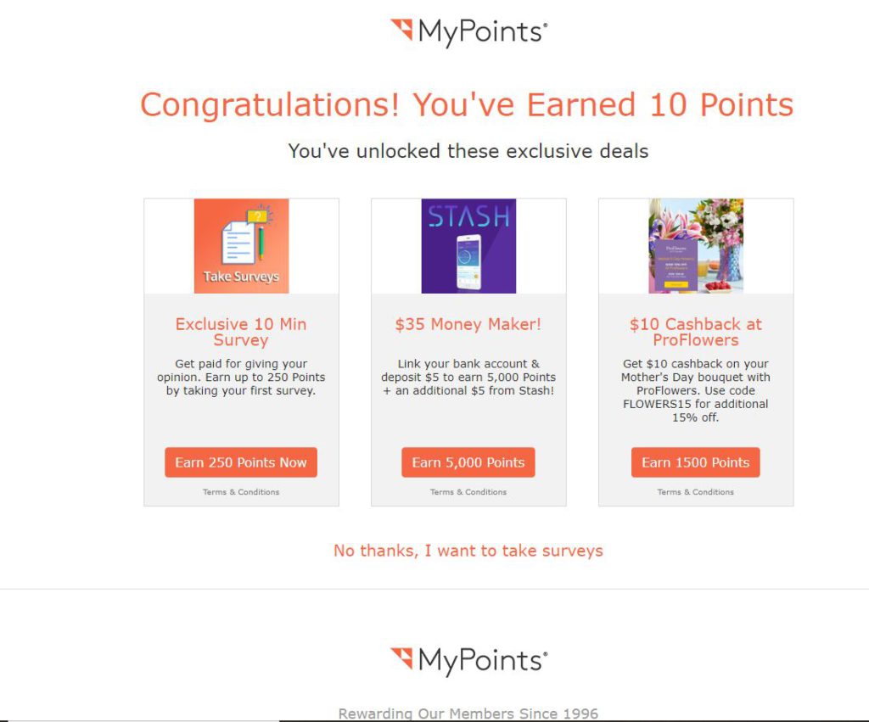This screenshot has height=722, width=869.
Task: Click the 'Exclusive 10 Min Survey' heading
Action: pos(240,332)
